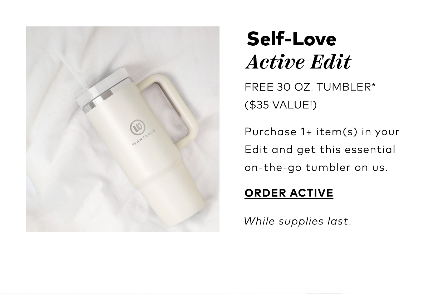Click the While supplies last disclaimer

(297, 221)
